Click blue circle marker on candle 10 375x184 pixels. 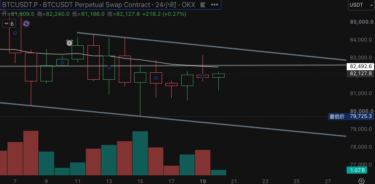pyautogui.click(x=62, y=62)
